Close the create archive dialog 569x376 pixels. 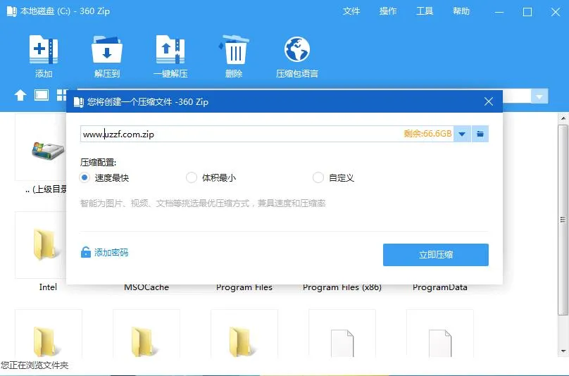(x=489, y=101)
